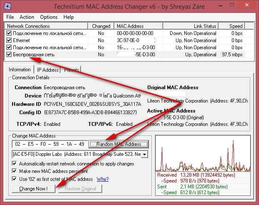The width and height of the screenshot is (259, 205).
Task: Open the Why? link
Action: pyautogui.click(x=103, y=179)
